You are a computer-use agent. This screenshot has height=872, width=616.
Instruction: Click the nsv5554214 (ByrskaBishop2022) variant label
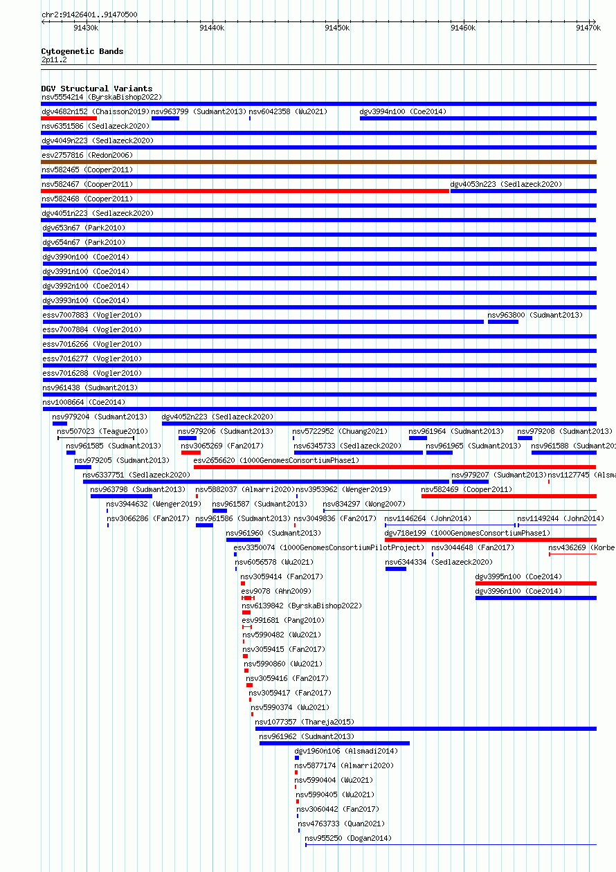(102, 97)
